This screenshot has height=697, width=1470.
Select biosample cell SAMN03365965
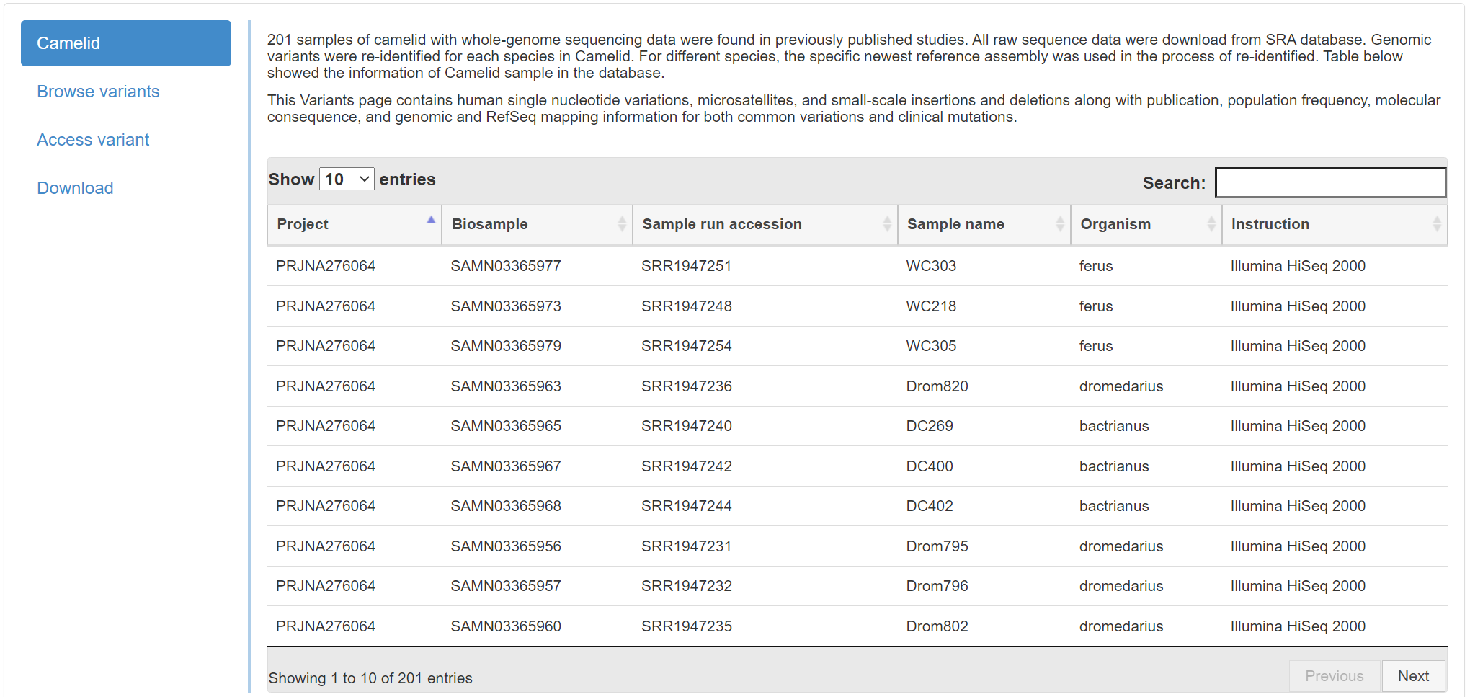[506, 426]
